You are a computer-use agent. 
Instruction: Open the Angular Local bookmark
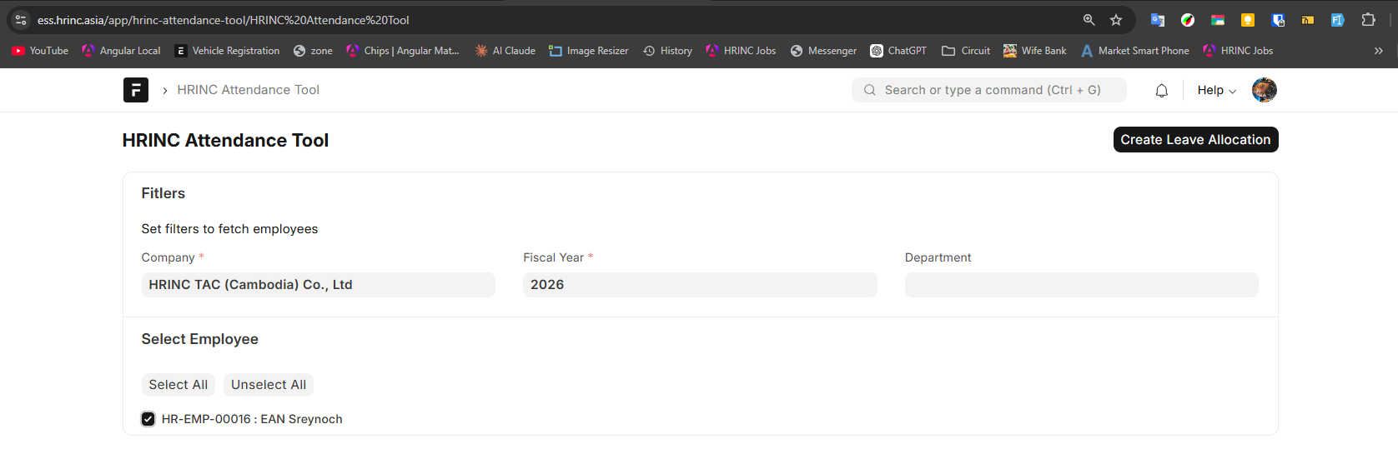(121, 51)
